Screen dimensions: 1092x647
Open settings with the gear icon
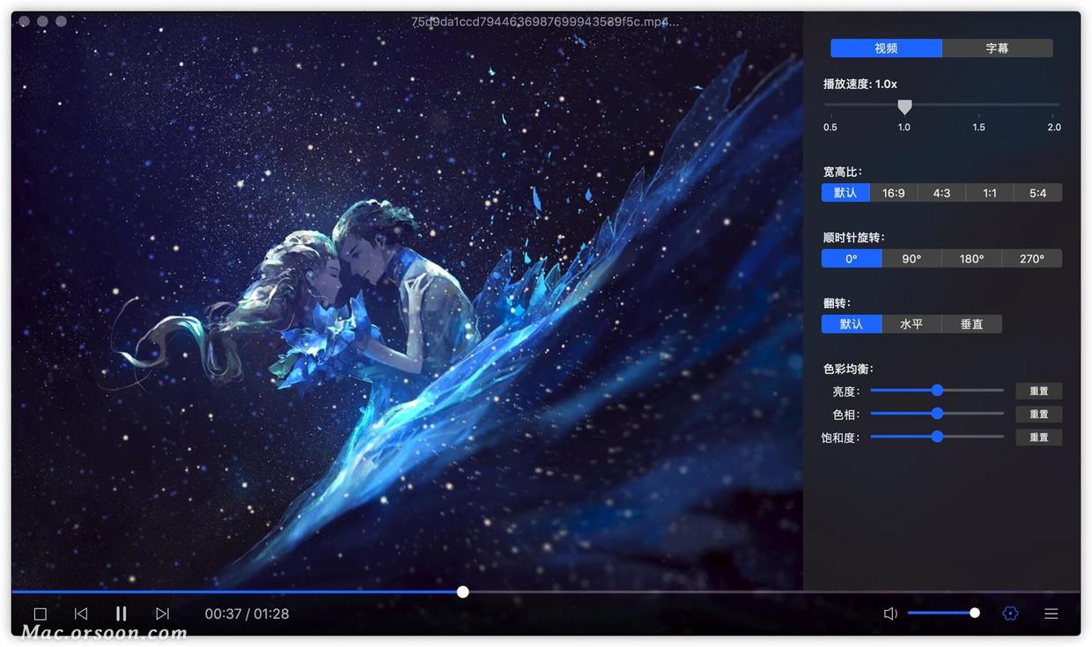tap(1010, 613)
